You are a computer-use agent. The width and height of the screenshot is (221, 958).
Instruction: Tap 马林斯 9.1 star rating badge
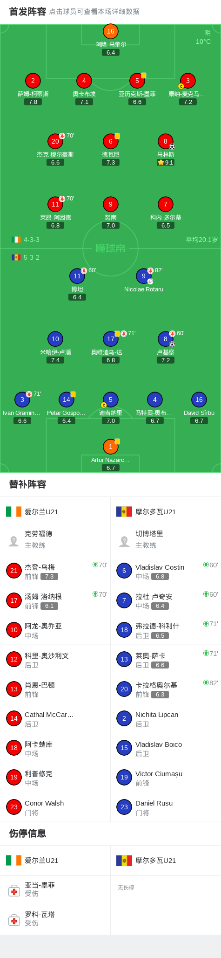[x=166, y=163]
